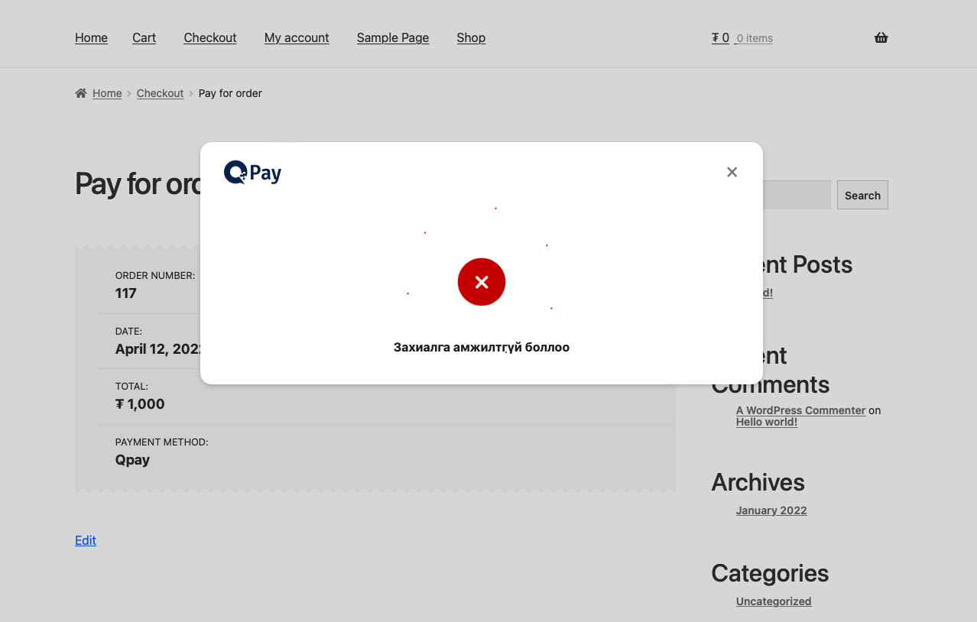Click the Pay for order breadcrumb text
The width and height of the screenshot is (977, 622).
(230, 93)
